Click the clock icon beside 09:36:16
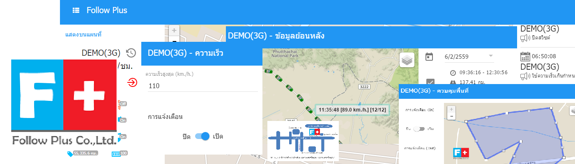The height and width of the screenshot is (164, 575). tap(453, 73)
